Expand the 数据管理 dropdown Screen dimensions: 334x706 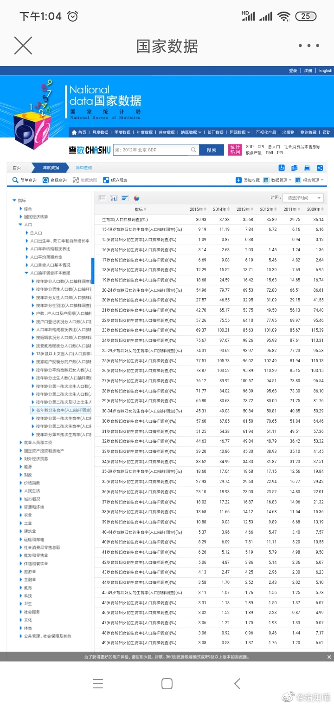(277, 180)
